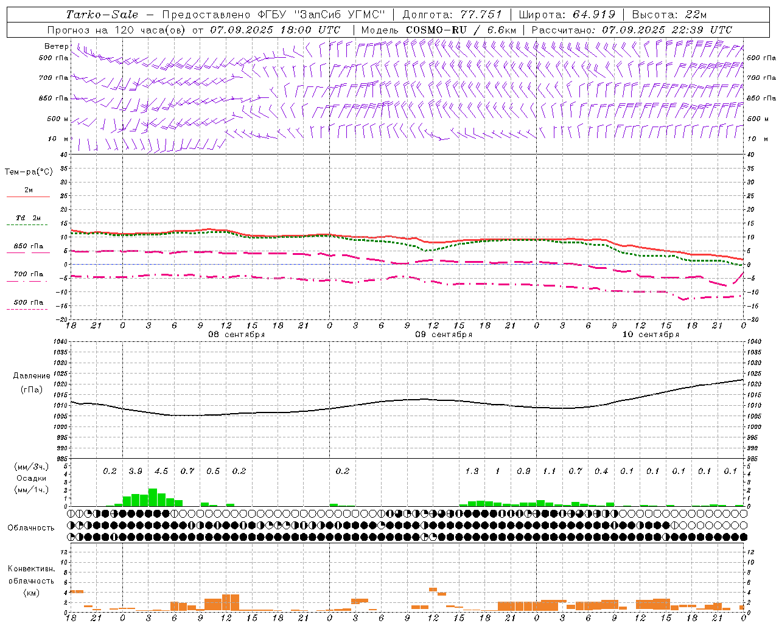Click the Tarko-Sale station title

(102, 15)
